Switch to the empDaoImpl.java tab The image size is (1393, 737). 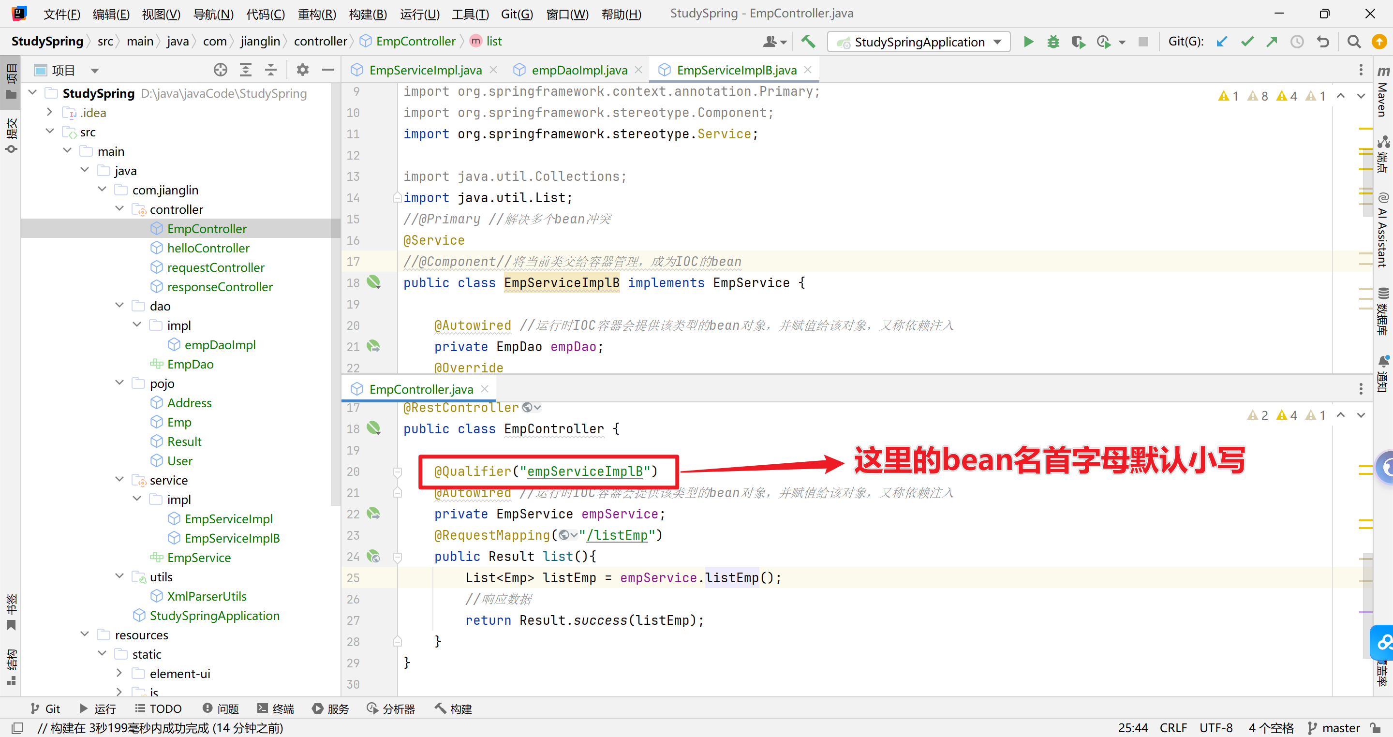coord(578,70)
